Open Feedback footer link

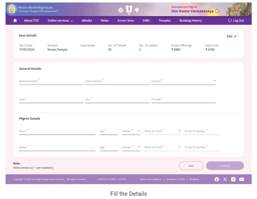194,179
